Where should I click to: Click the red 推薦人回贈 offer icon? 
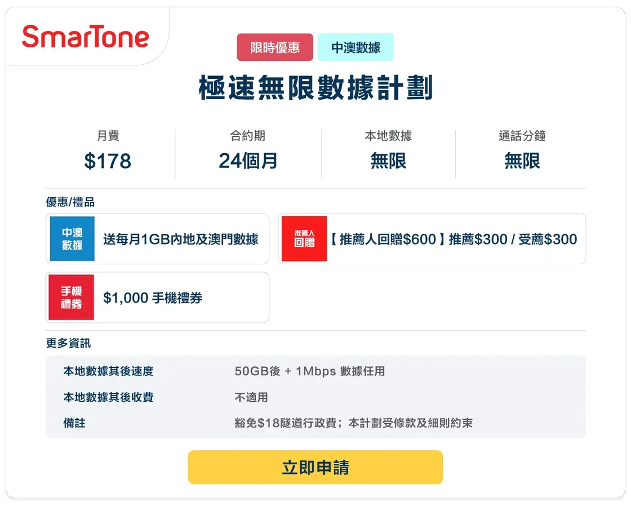[304, 239]
